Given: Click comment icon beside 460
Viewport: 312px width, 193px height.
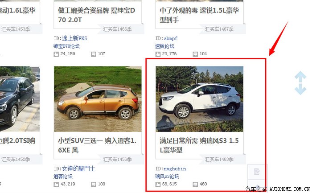Looking at the screenshot, I should click(195, 185).
